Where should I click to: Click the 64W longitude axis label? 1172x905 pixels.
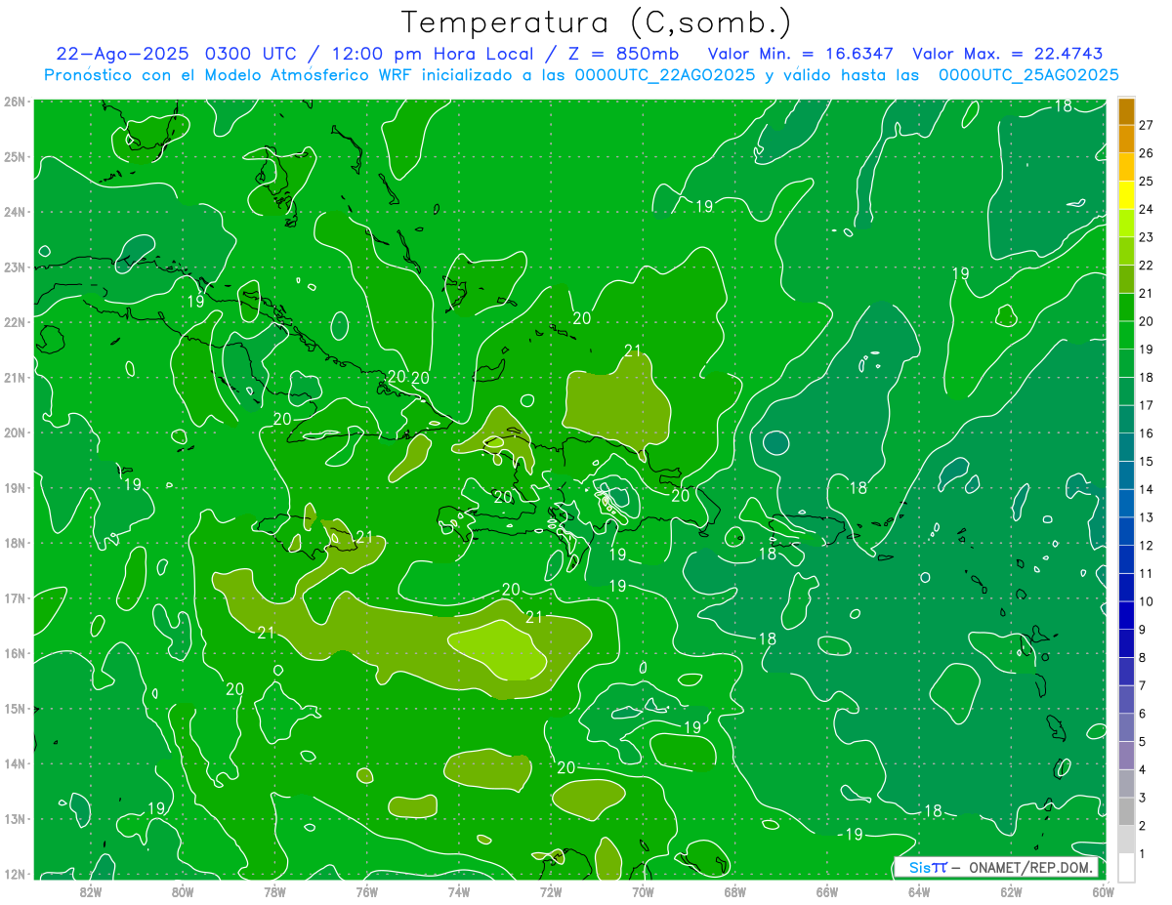(x=919, y=891)
